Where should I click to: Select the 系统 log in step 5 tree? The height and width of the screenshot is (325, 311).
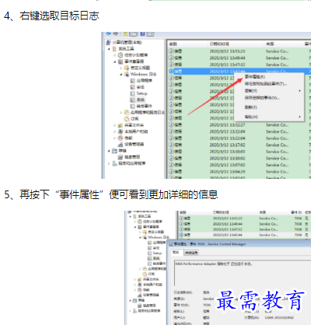pos(156,258)
